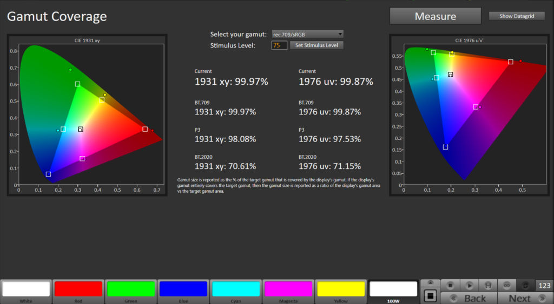Select the Cyan color swatch
554x304 pixels.
point(236,291)
